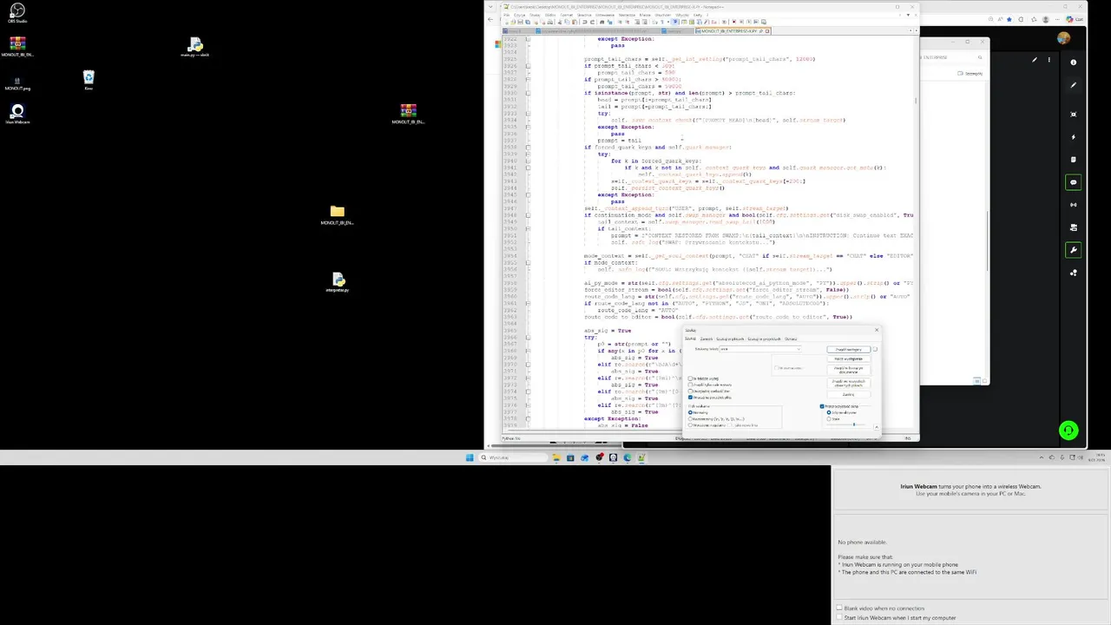
Task: Click the red record-macro icon in Notepad++ toolbar
Action: coord(733,22)
